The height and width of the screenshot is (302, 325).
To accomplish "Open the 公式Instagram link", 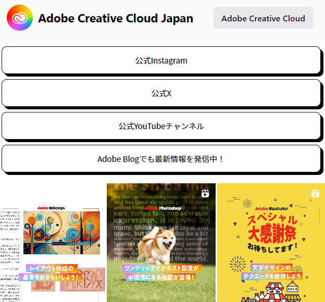I will 161,61.
